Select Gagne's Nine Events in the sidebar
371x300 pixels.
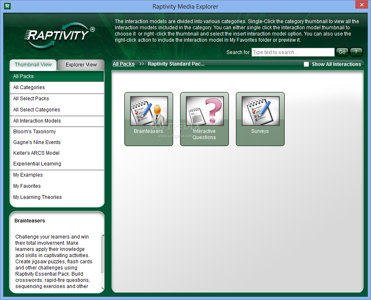click(57, 142)
